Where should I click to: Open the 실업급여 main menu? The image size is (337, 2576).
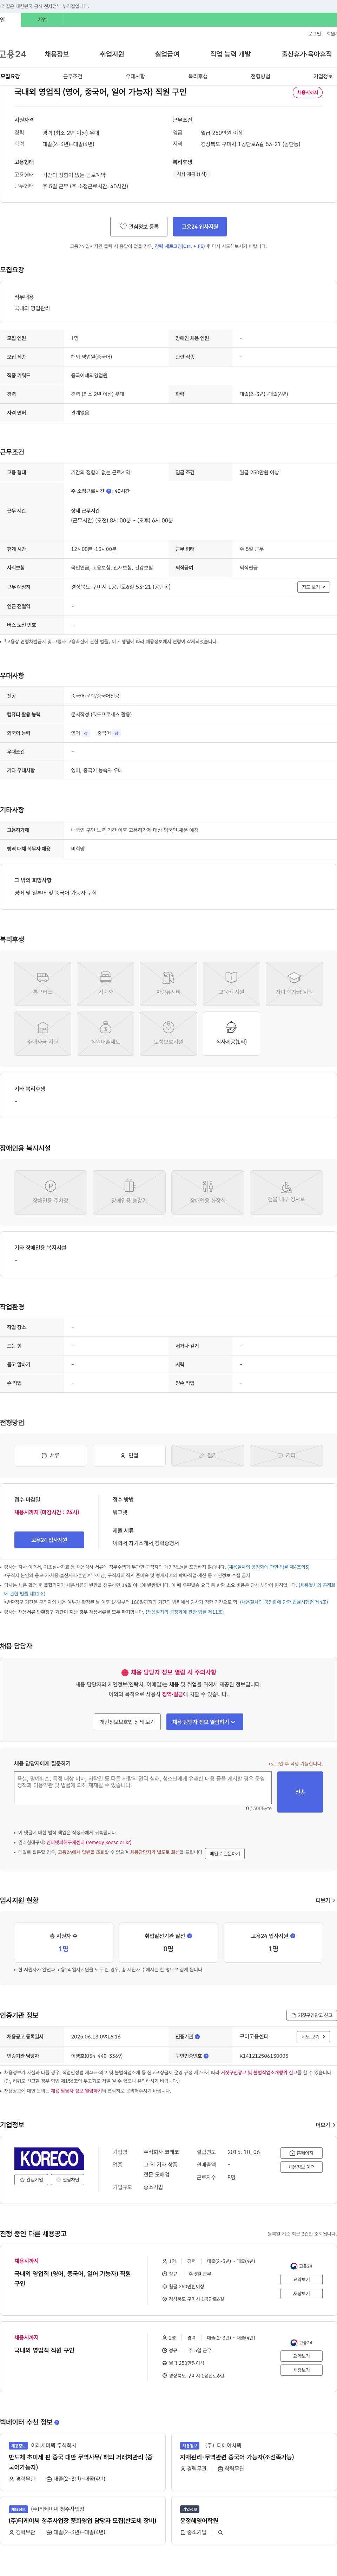tap(167, 54)
